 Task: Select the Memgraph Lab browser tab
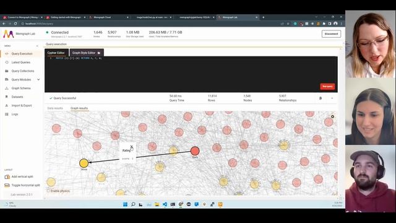(238, 17)
